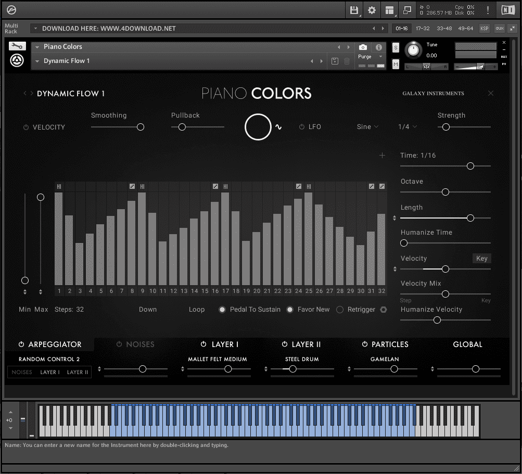
Task: Select the 33-48 rack page
Action: tap(444, 28)
